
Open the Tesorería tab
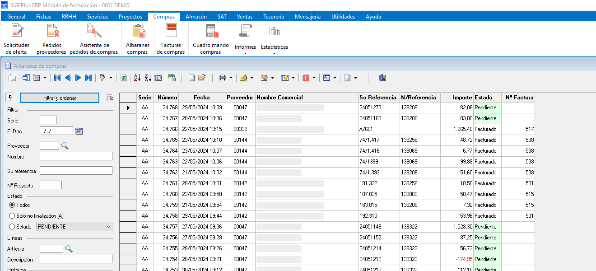[274, 17]
